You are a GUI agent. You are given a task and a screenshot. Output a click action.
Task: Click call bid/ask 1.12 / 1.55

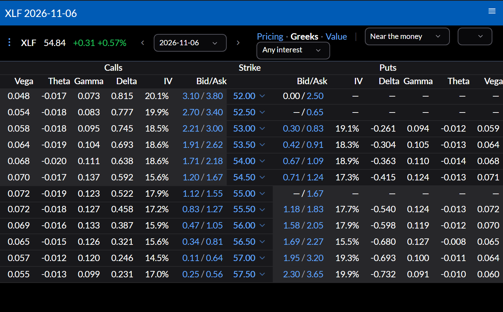(x=203, y=193)
